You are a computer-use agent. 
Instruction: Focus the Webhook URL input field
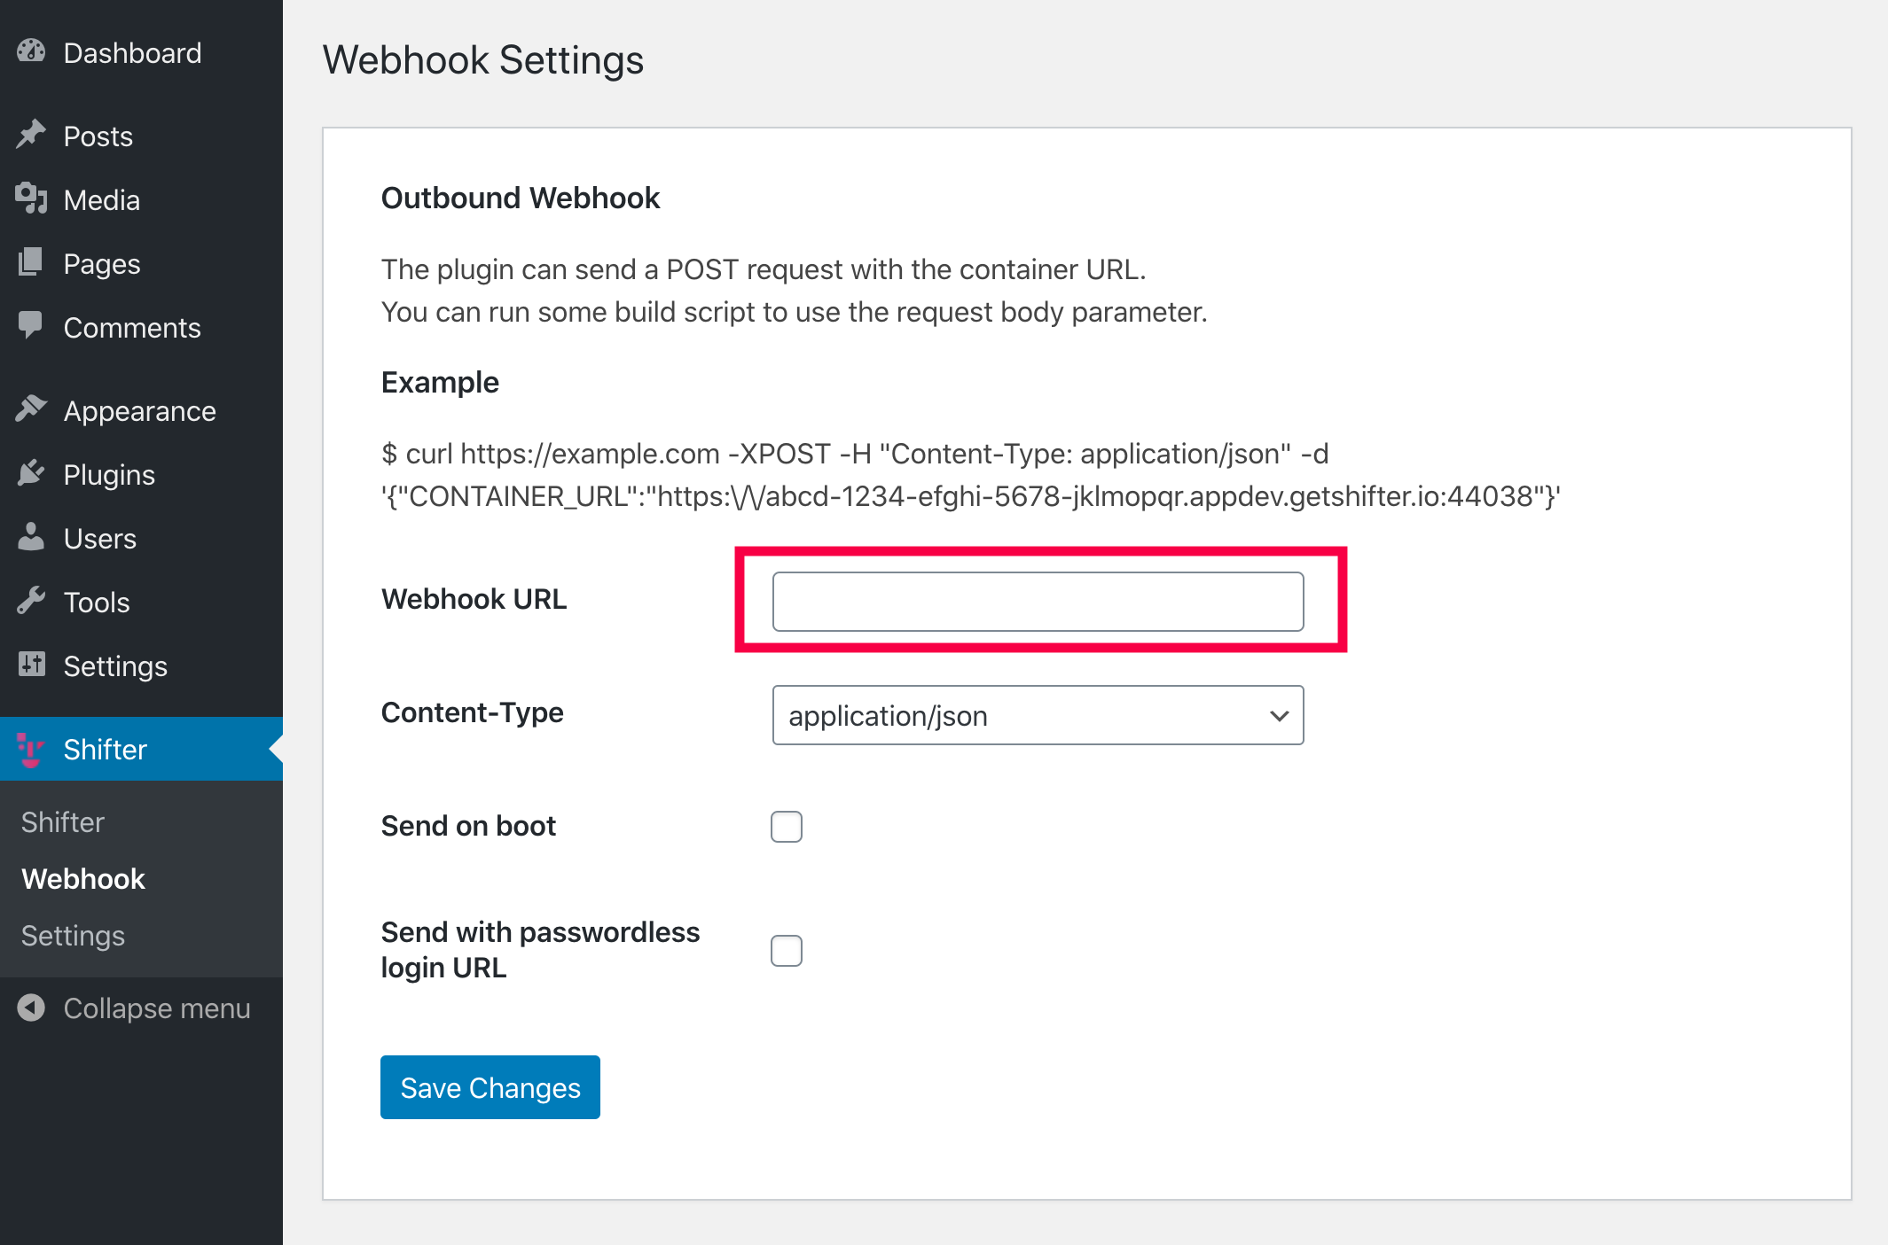click(1038, 602)
